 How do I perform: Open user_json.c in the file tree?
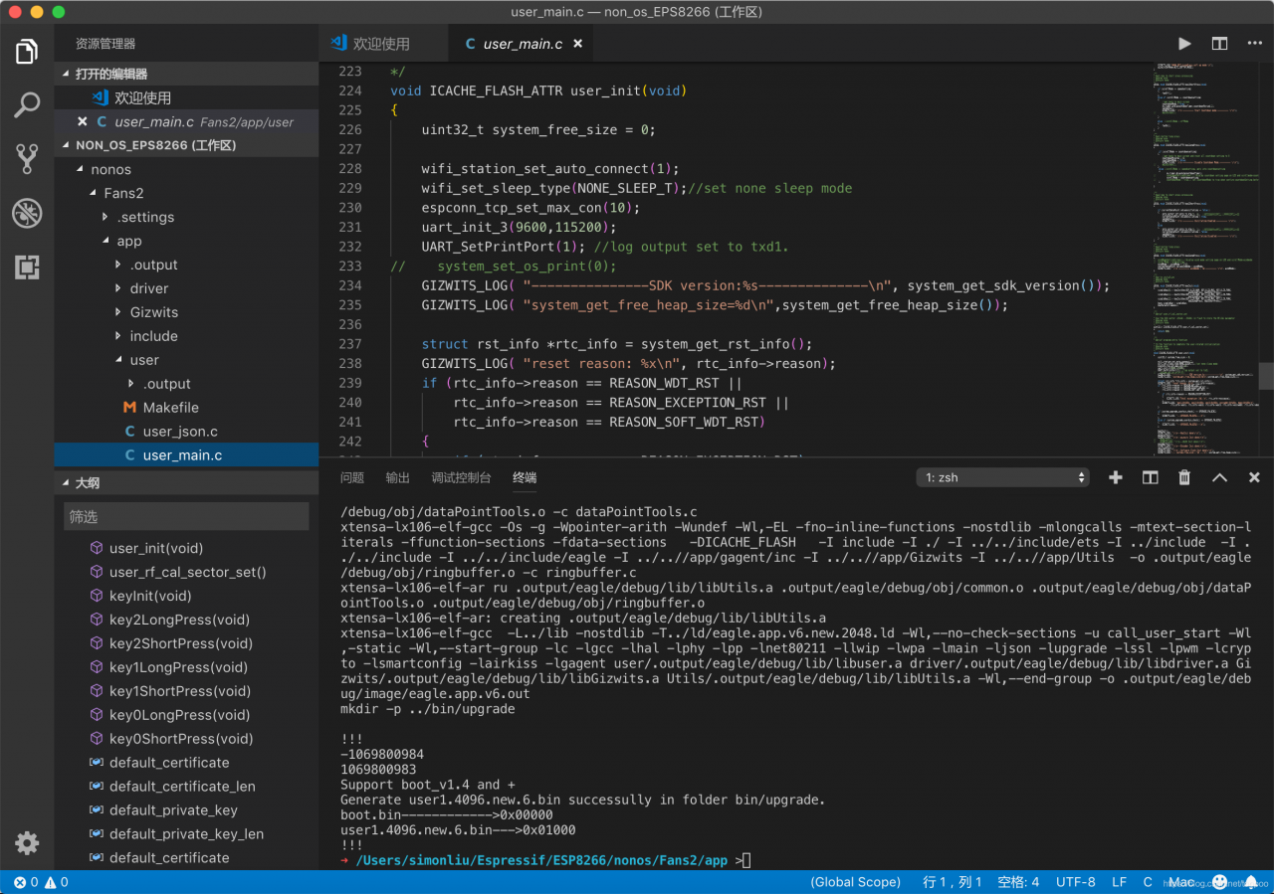[179, 432]
